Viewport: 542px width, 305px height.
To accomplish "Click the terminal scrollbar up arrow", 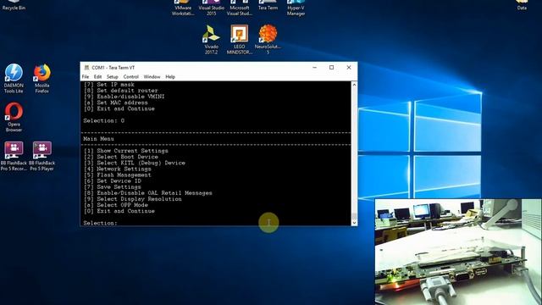I will pos(354,85).
